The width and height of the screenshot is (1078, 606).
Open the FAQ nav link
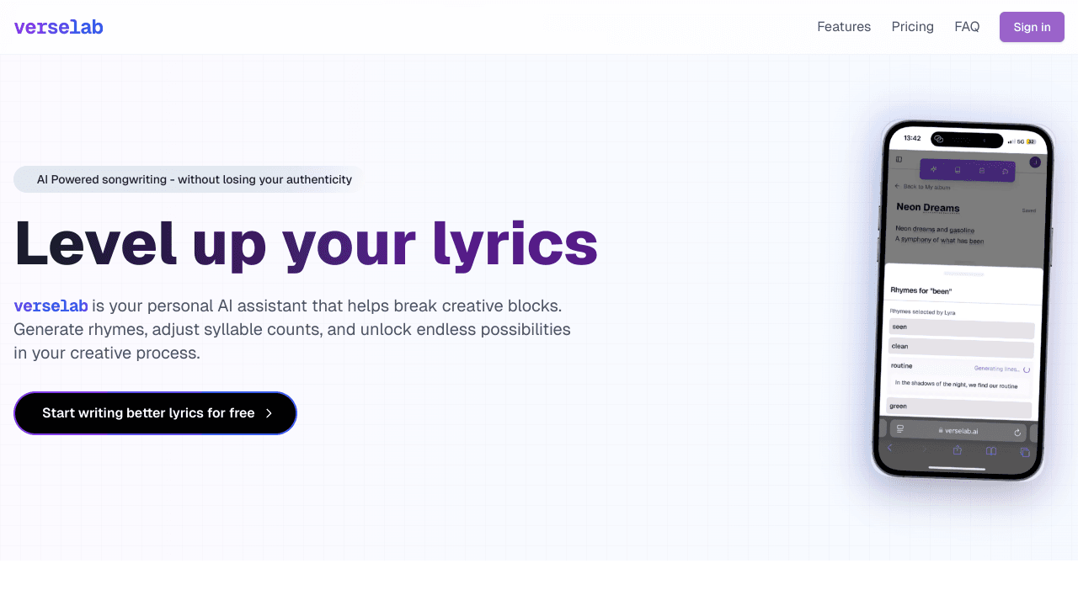tap(967, 27)
